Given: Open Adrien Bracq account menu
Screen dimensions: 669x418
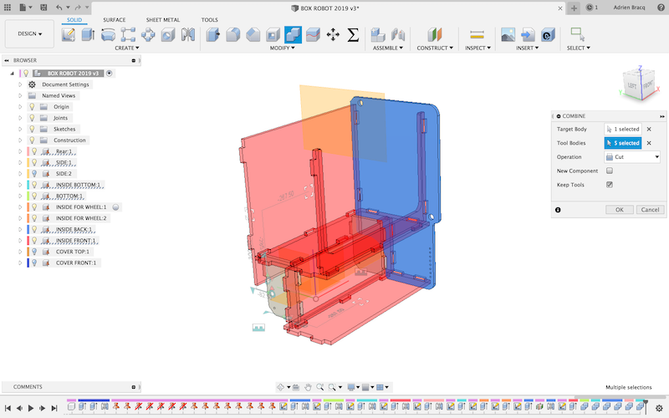Looking at the screenshot, I should click(630, 8).
